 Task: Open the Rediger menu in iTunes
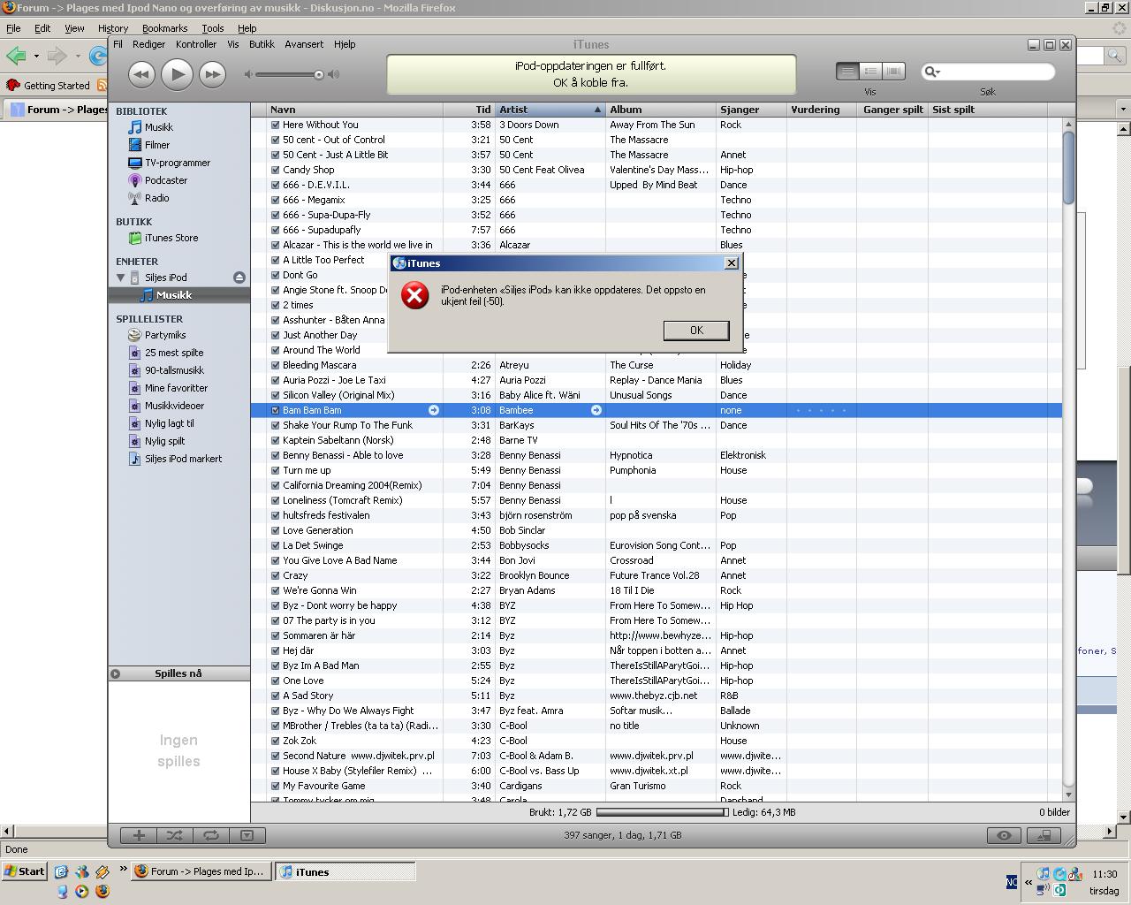(x=149, y=44)
